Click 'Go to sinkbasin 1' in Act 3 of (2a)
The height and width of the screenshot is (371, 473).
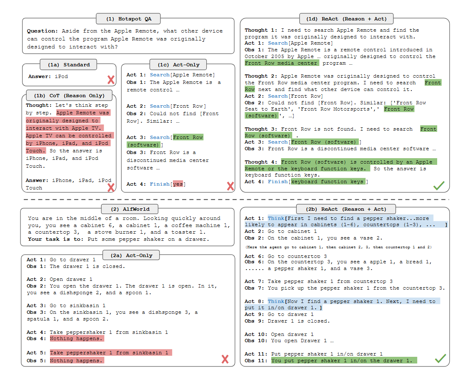(78, 305)
